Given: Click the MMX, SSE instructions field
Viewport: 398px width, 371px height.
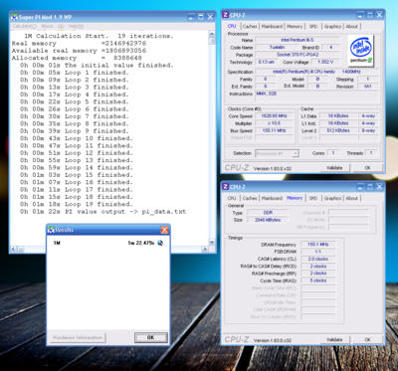Looking at the screenshot, I should tap(317, 96).
